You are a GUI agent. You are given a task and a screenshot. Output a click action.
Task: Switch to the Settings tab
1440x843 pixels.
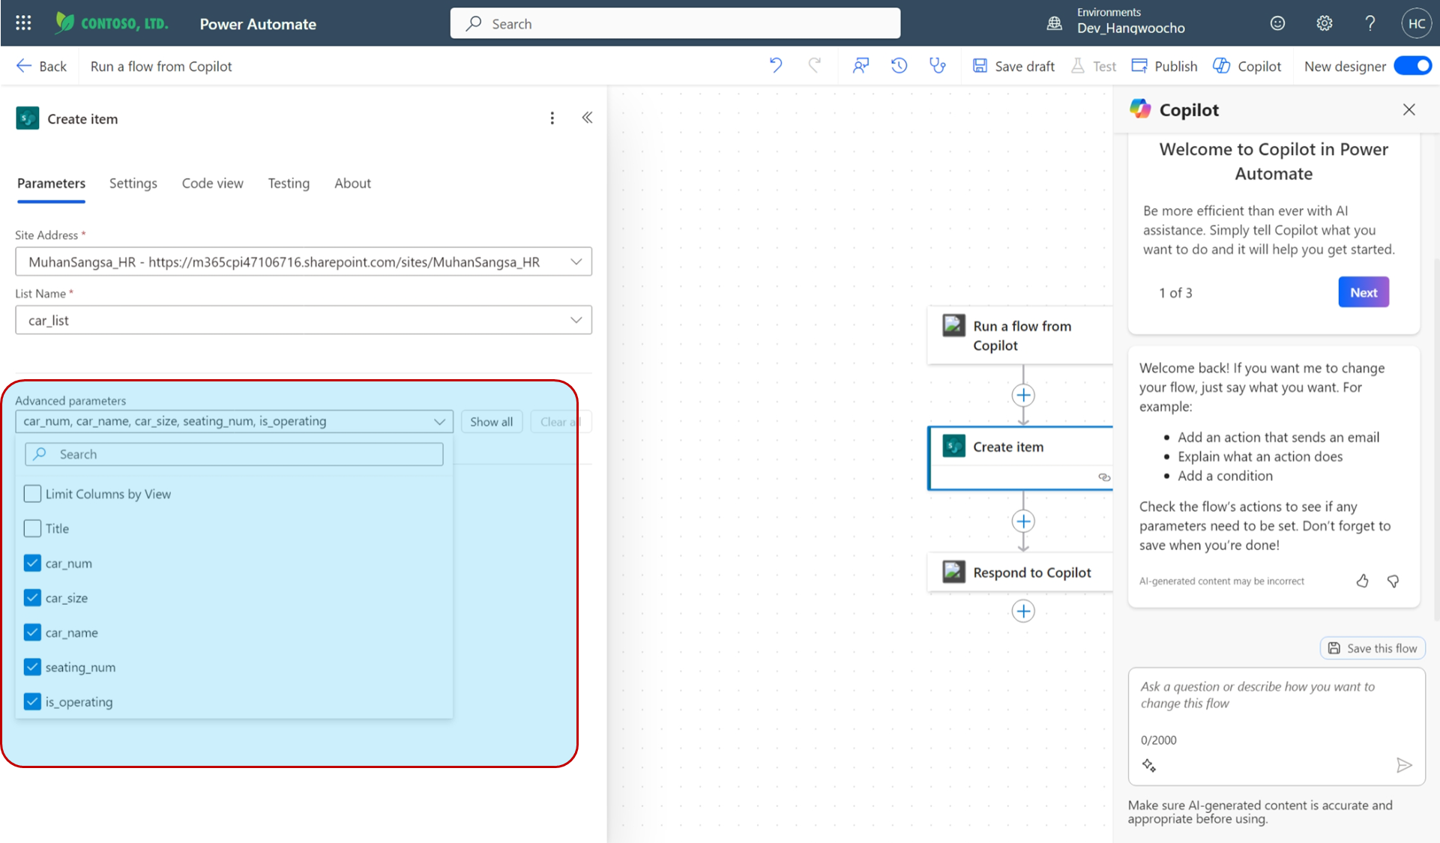coord(133,183)
